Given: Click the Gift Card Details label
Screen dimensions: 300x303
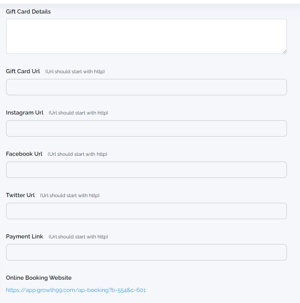Looking at the screenshot, I should 28,11.
